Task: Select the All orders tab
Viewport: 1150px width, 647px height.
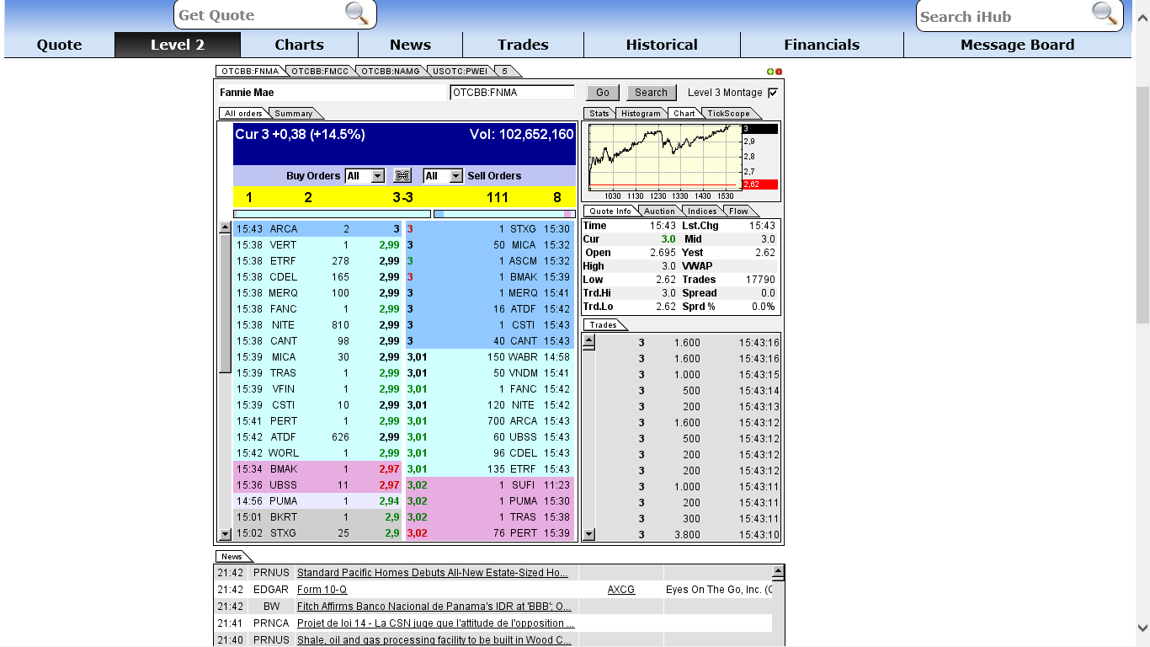Action: click(x=243, y=114)
